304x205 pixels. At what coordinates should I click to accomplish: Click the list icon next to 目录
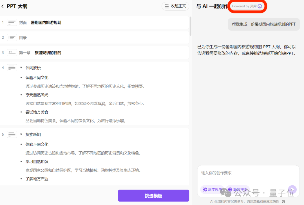(x=12, y=37)
